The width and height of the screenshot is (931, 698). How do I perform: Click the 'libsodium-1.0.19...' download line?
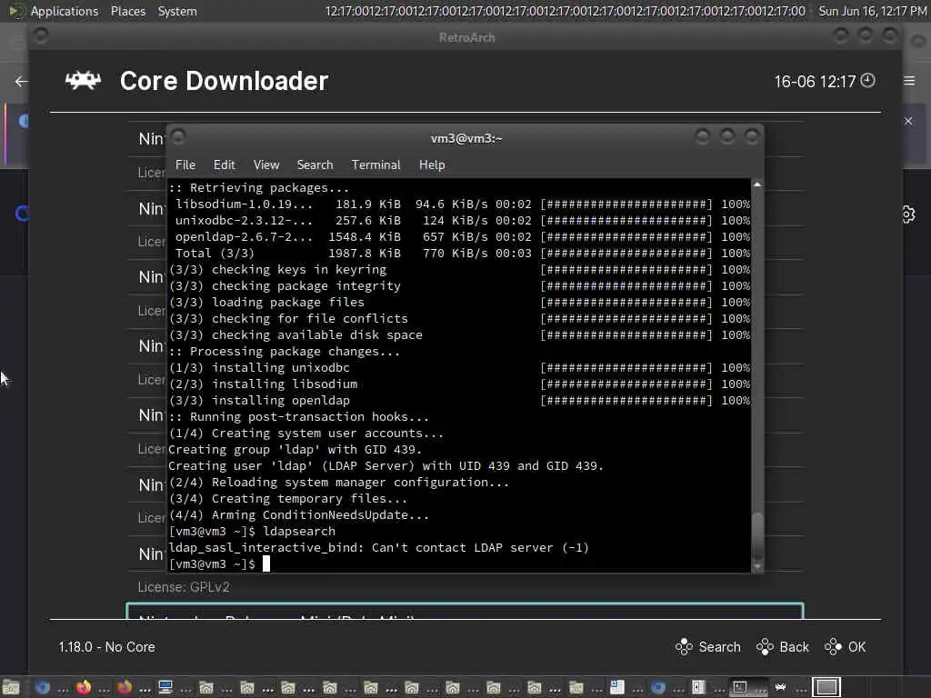point(463,204)
